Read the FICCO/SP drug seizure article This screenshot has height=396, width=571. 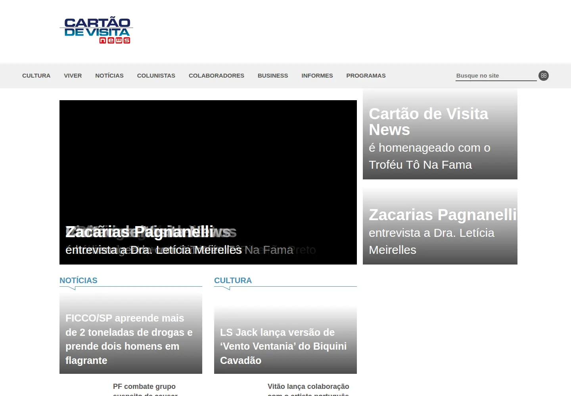(x=131, y=333)
